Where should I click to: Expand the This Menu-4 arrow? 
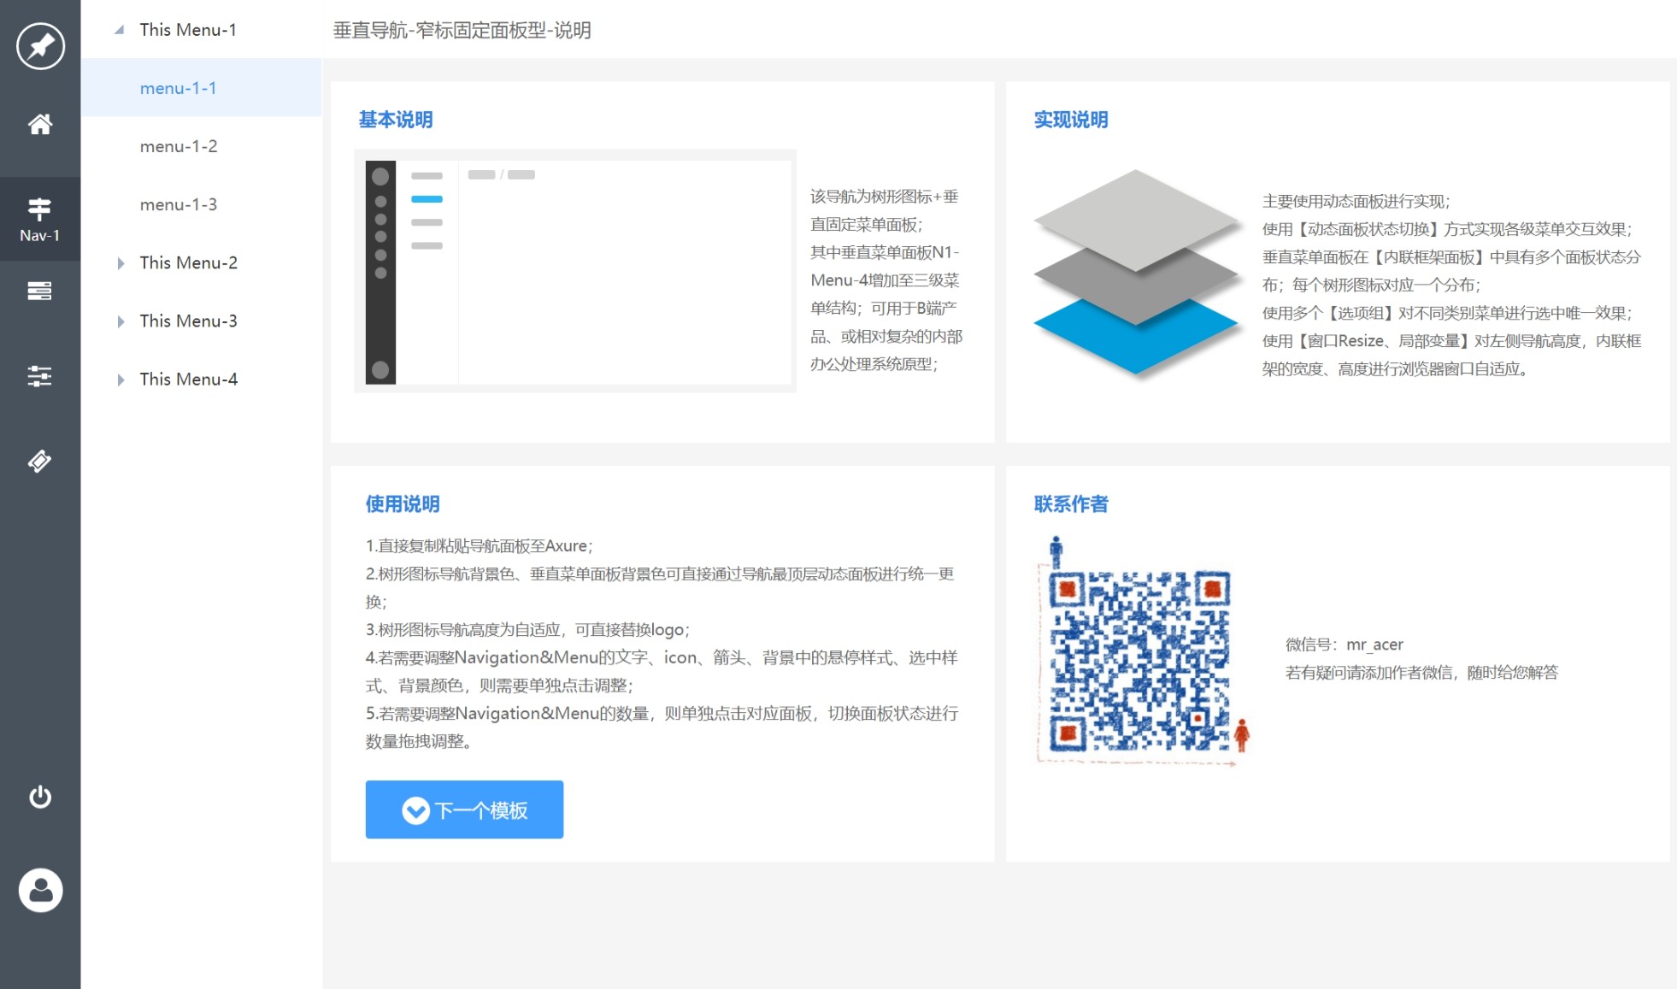(x=121, y=380)
